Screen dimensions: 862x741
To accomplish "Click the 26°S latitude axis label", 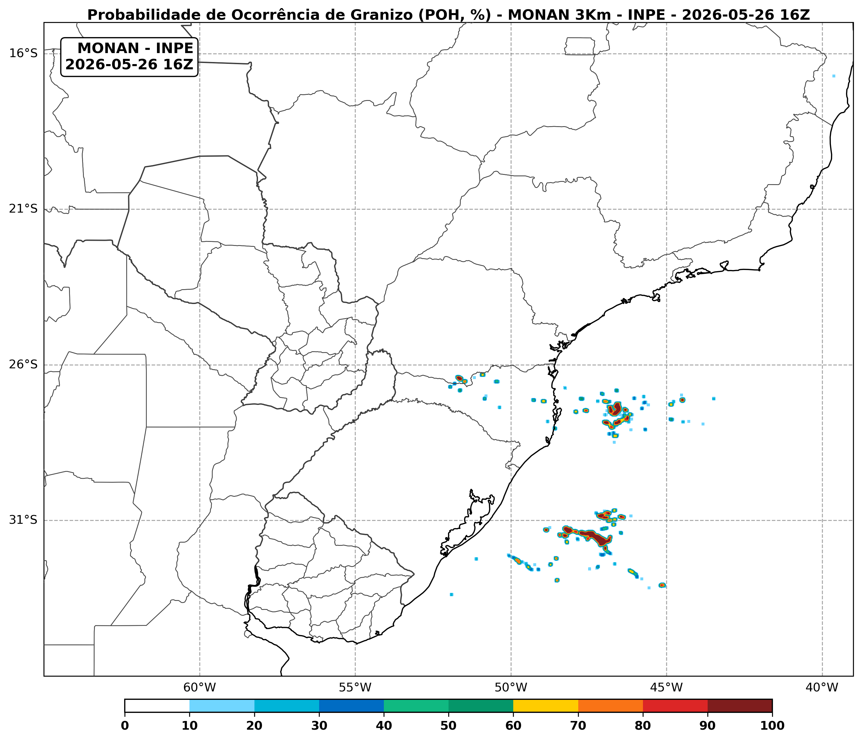I will point(23,365).
